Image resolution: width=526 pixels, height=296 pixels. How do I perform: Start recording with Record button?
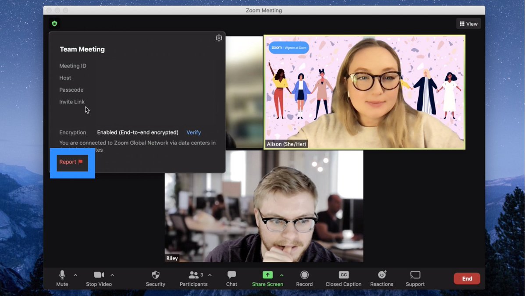click(304, 278)
